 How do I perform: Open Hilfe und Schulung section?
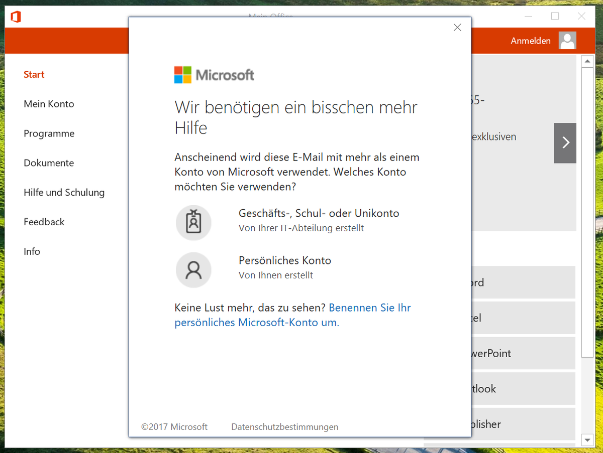[64, 192]
